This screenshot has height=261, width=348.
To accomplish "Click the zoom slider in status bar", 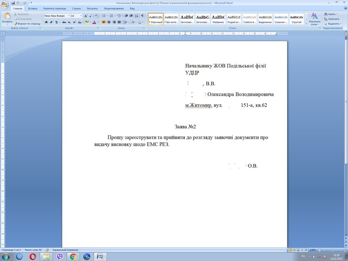I will pyautogui.click(x=333, y=250).
